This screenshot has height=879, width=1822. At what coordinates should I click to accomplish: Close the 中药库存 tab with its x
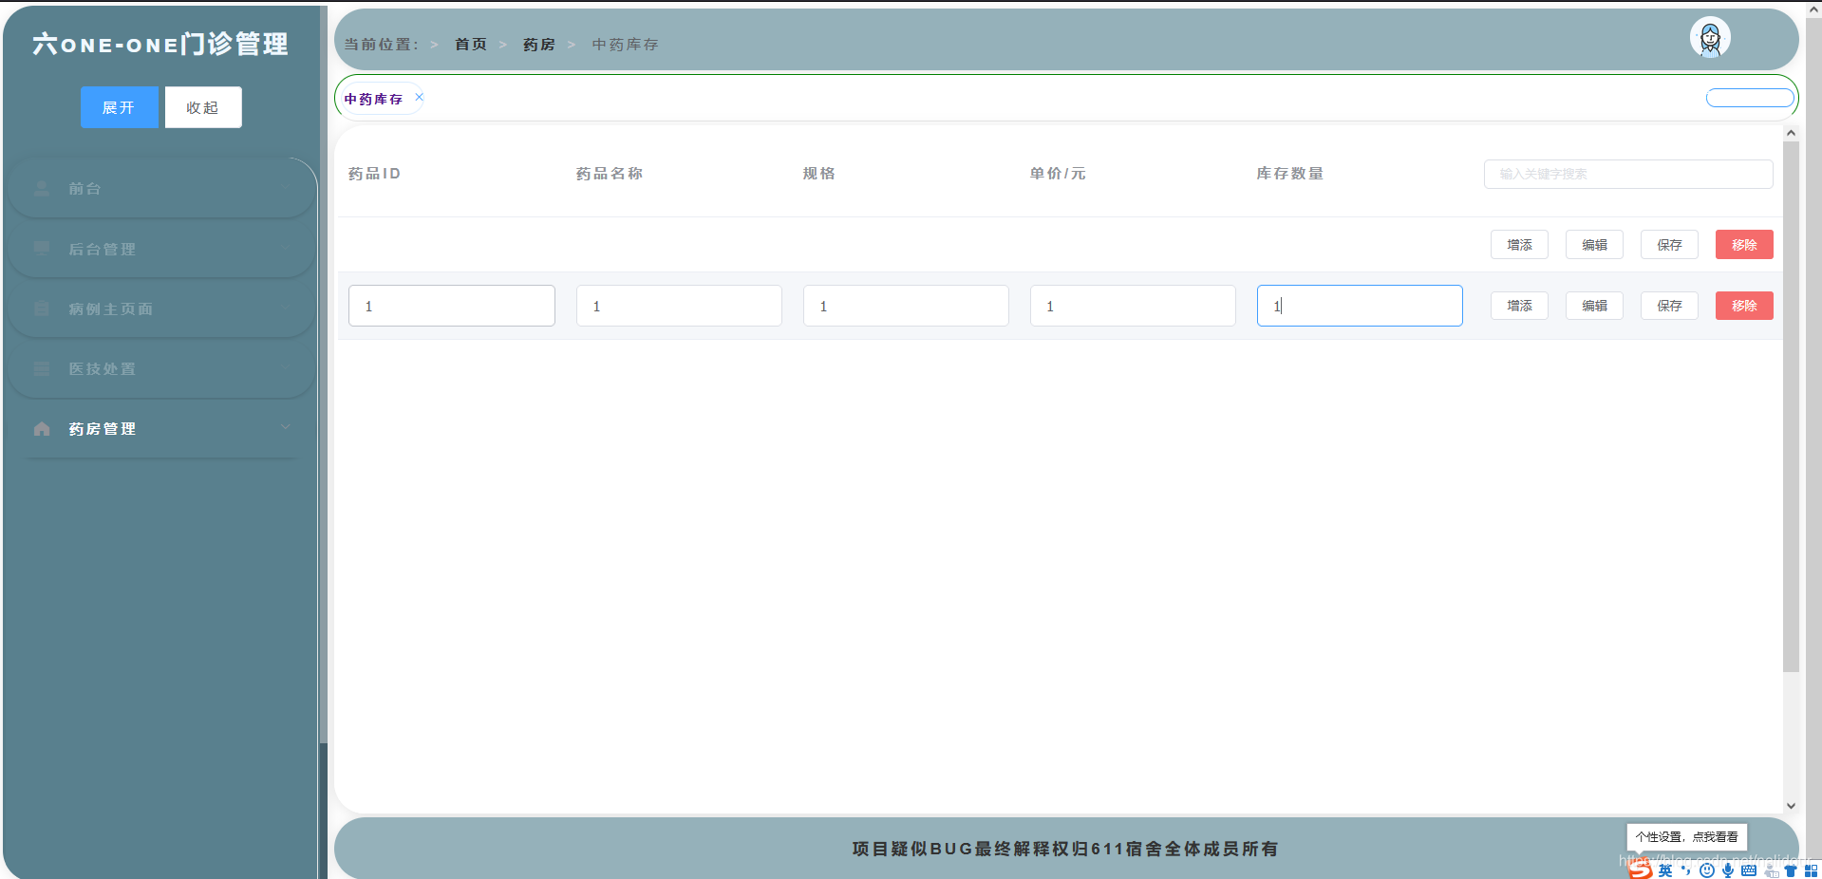click(419, 97)
